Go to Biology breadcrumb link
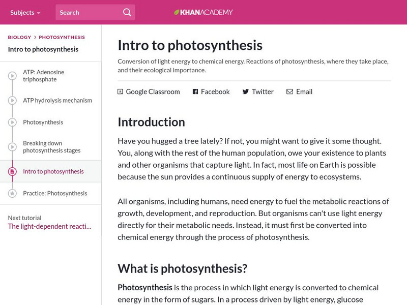The image size is (407, 305). coord(19,37)
